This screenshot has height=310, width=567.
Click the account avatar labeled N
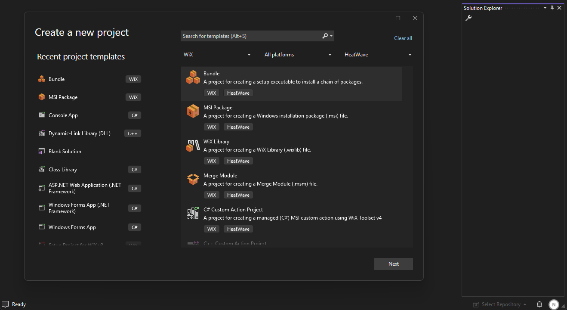(554, 304)
